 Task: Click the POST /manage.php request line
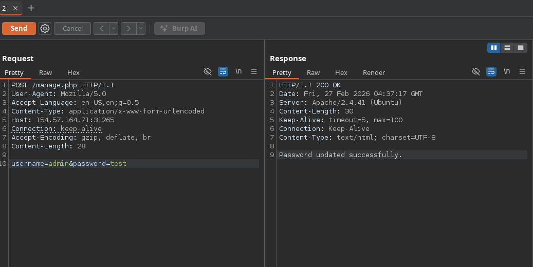pos(63,85)
